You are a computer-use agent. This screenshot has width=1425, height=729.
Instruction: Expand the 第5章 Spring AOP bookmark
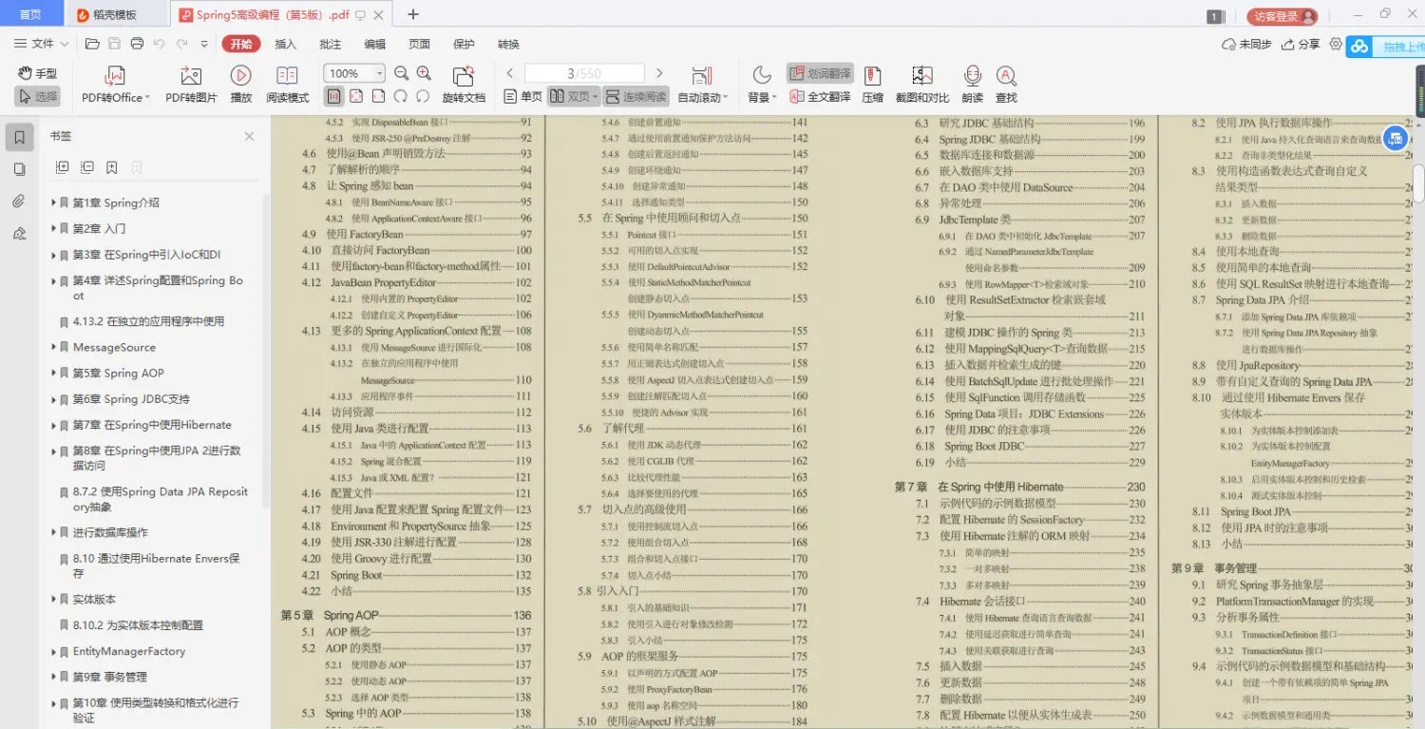(x=53, y=373)
